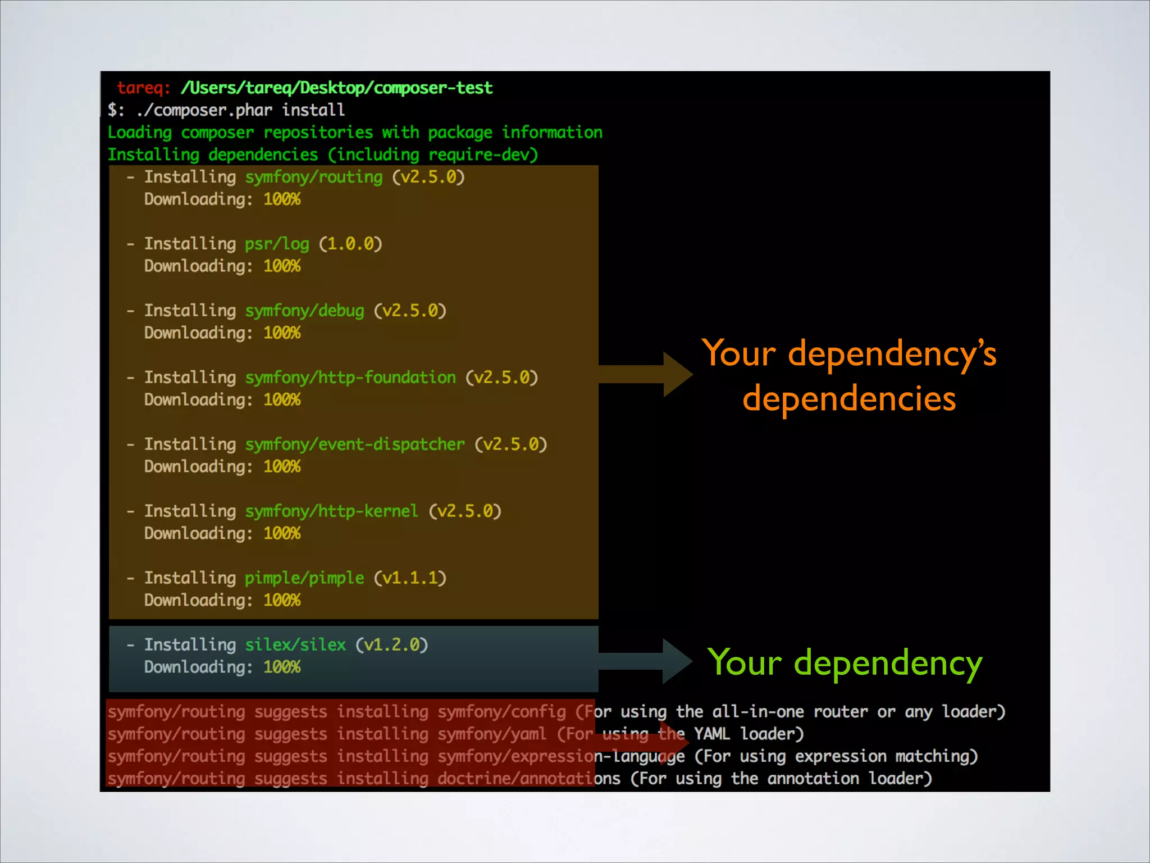Click 'Downloading: 100%' under psr/log
The image size is (1150, 863).
(x=222, y=266)
